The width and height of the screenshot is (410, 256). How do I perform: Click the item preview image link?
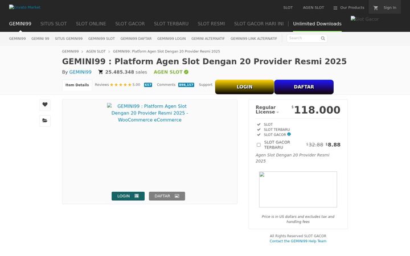pyautogui.click(x=150, y=113)
